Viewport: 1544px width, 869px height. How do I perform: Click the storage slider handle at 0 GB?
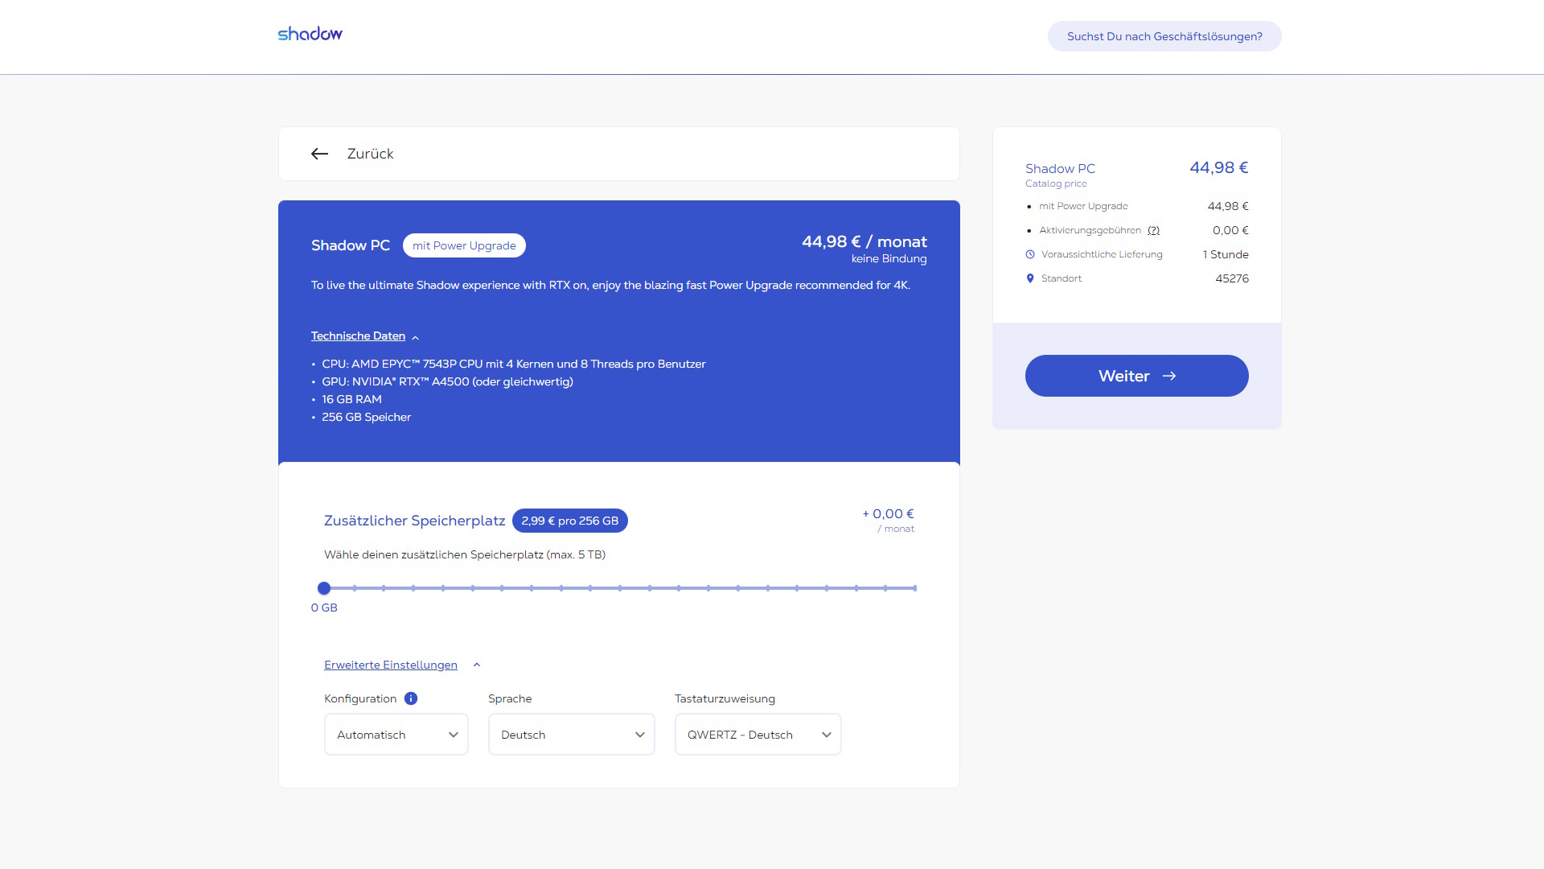coord(324,588)
